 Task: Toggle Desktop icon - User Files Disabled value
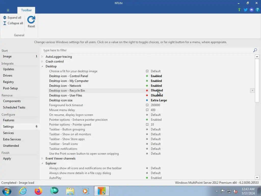pyautogui.click(x=157, y=95)
